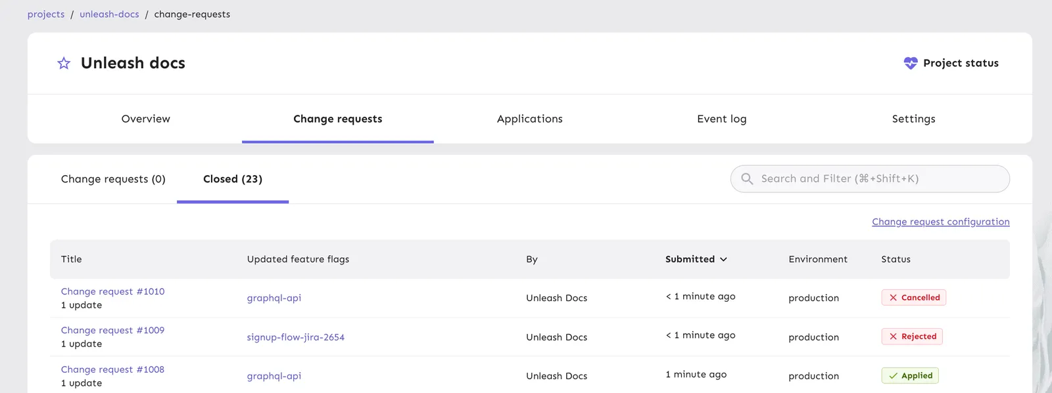This screenshot has height=393, width=1052.
Task: Switch to the Applications tab
Action: click(x=530, y=119)
